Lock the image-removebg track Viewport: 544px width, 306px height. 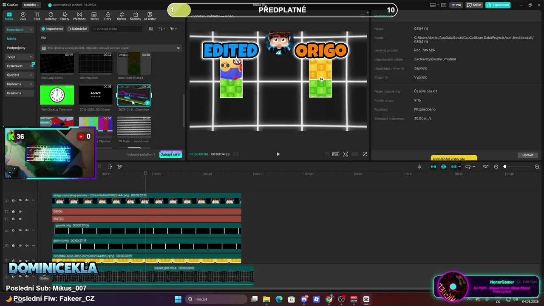click(x=13, y=200)
